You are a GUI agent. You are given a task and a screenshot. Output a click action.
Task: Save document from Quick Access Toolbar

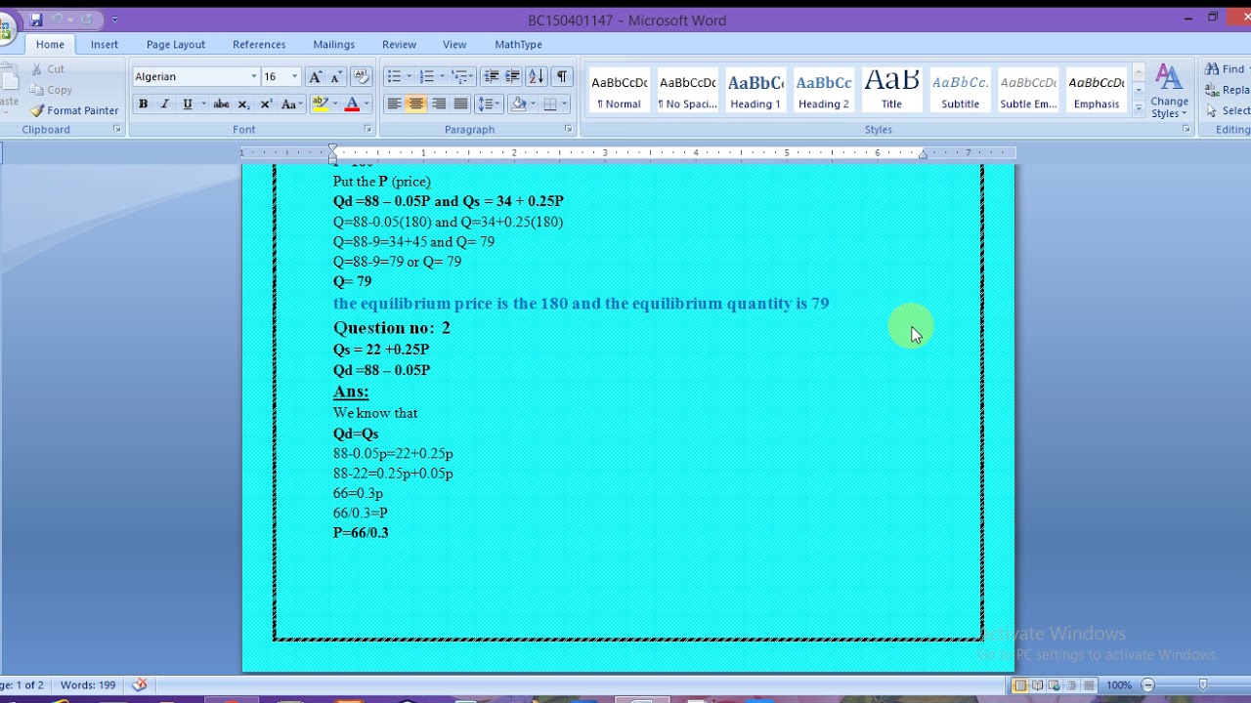click(36, 20)
